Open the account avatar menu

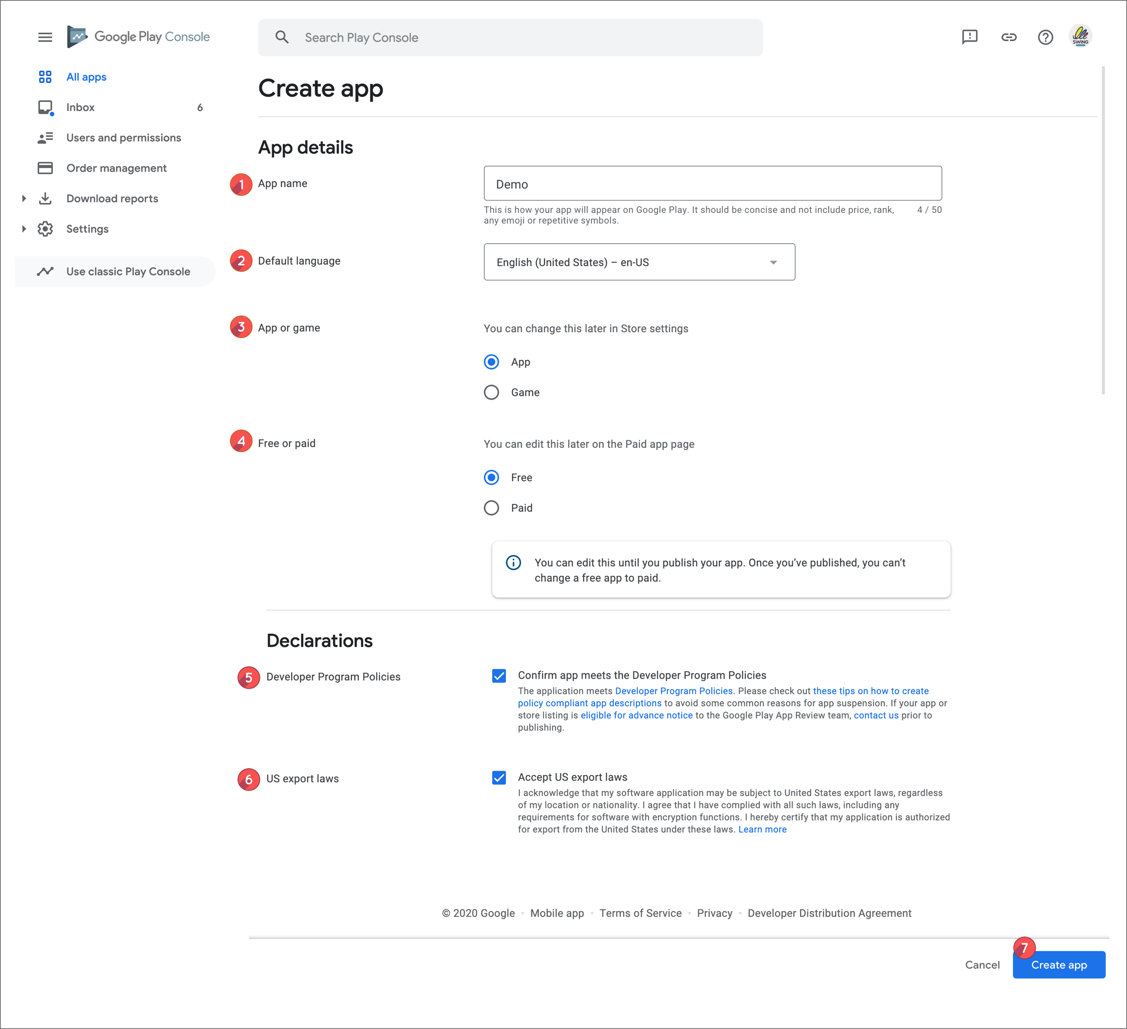(x=1080, y=36)
